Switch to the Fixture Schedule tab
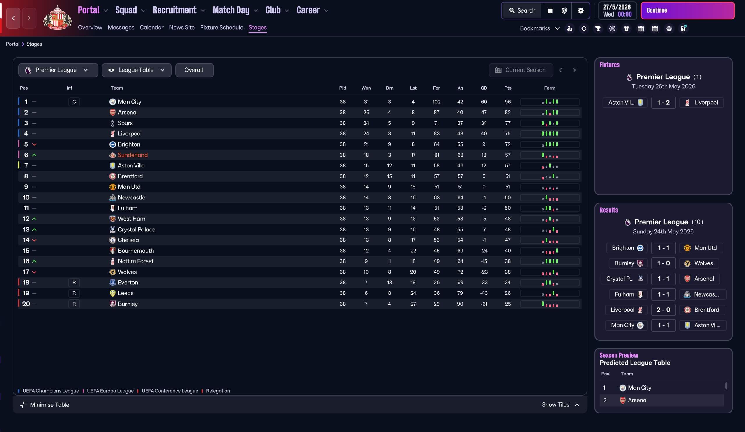Image resolution: width=745 pixels, height=432 pixels. click(222, 27)
